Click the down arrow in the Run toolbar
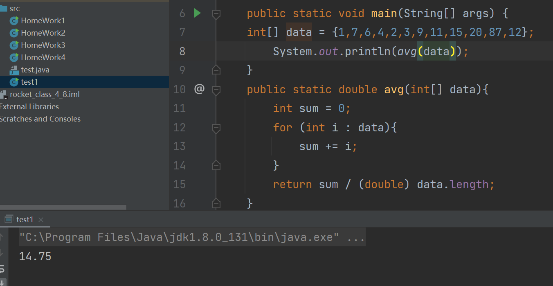Viewport: 553px width, 286px height. [2, 254]
